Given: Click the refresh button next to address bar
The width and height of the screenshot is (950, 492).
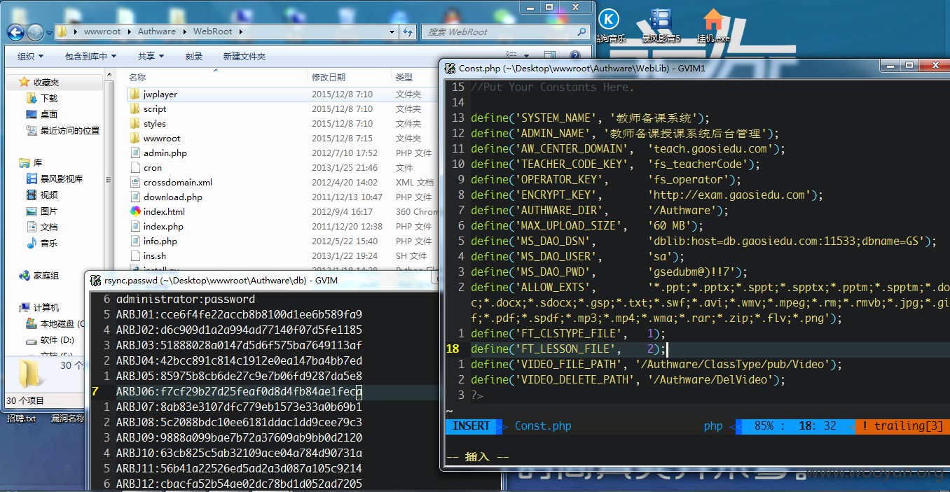Looking at the screenshot, I should pos(408,31).
